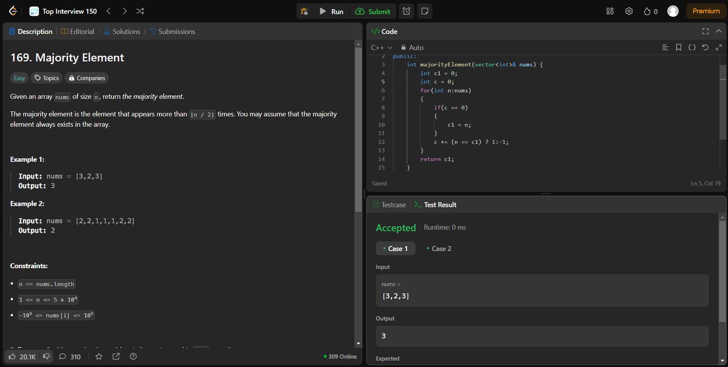The height and width of the screenshot is (367, 728).
Task: Open the layout options grid icon
Action: (x=609, y=11)
